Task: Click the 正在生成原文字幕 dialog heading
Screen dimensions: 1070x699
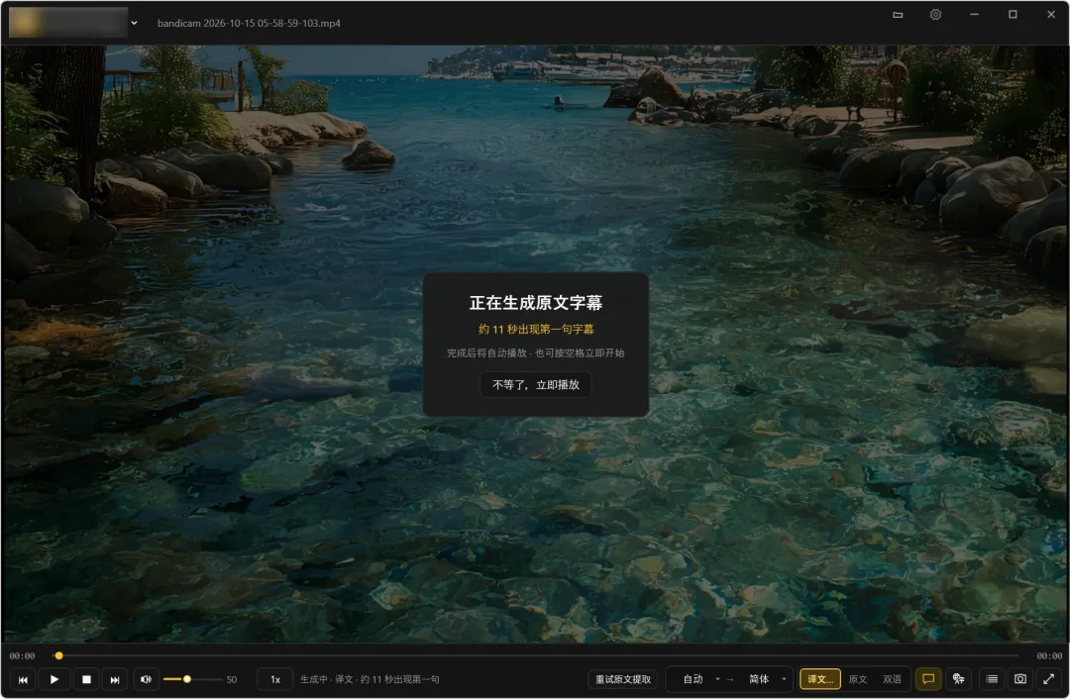Action: click(536, 303)
